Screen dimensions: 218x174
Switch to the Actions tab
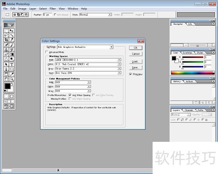click(x=190, y=81)
